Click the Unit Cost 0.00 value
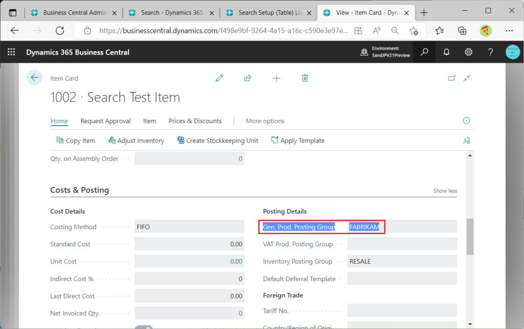The width and height of the screenshot is (524, 329). (236, 261)
